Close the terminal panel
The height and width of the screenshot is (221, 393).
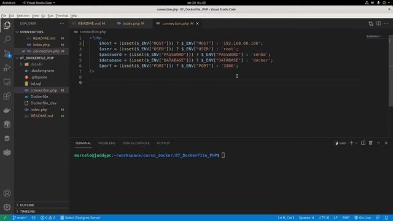[386, 143]
